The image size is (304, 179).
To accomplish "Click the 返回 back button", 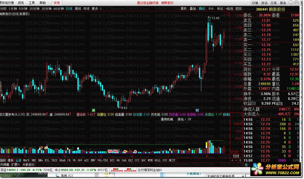I will pyautogui.click(x=238, y=9).
